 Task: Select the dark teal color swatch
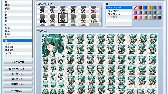point(154,8)
